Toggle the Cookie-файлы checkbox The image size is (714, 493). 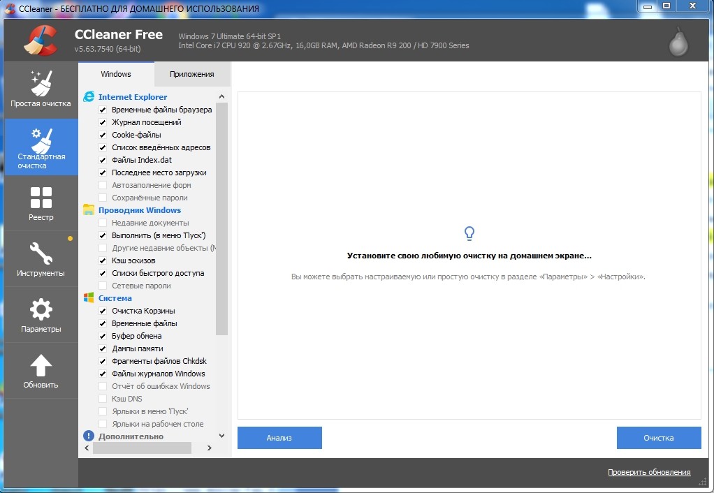tap(103, 135)
